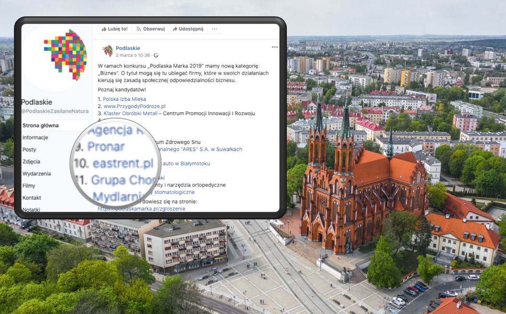
Task: Click the small Podlaskie post avatar
Action: point(108,51)
